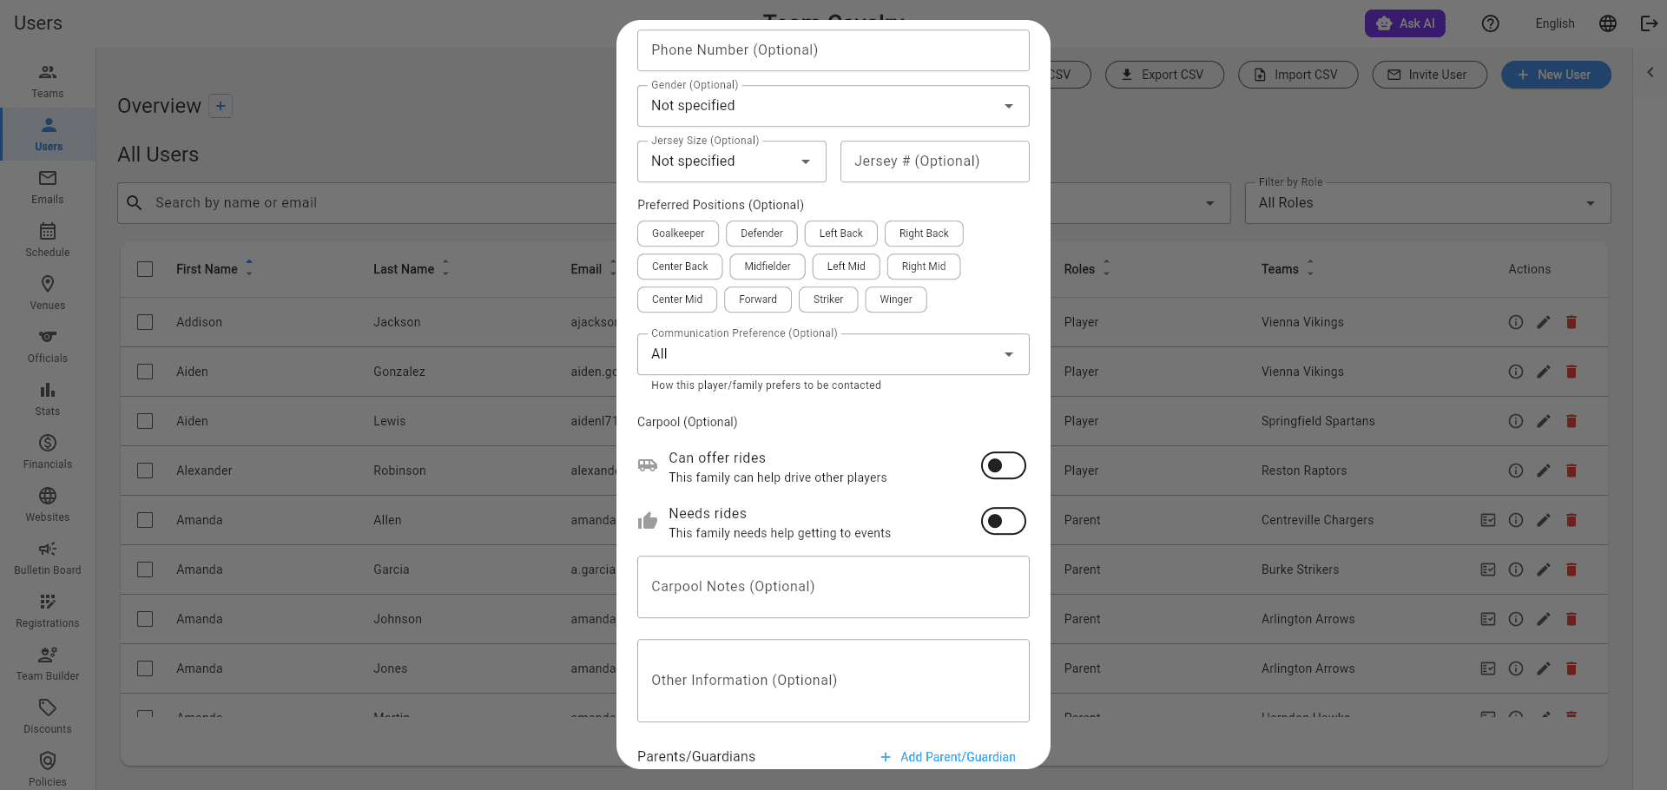Open Registrations in the sidebar
1667x790 pixels.
tap(48, 610)
